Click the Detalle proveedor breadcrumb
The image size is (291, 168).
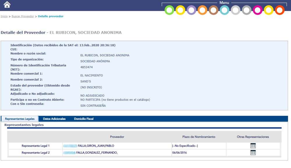51,16
